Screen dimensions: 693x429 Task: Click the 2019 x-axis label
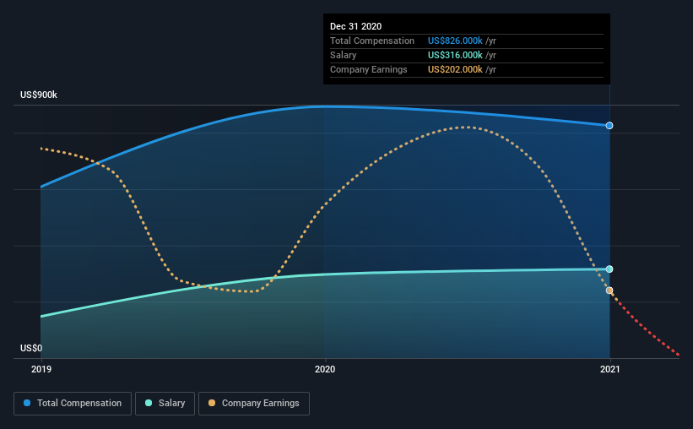[x=41, y=369]
